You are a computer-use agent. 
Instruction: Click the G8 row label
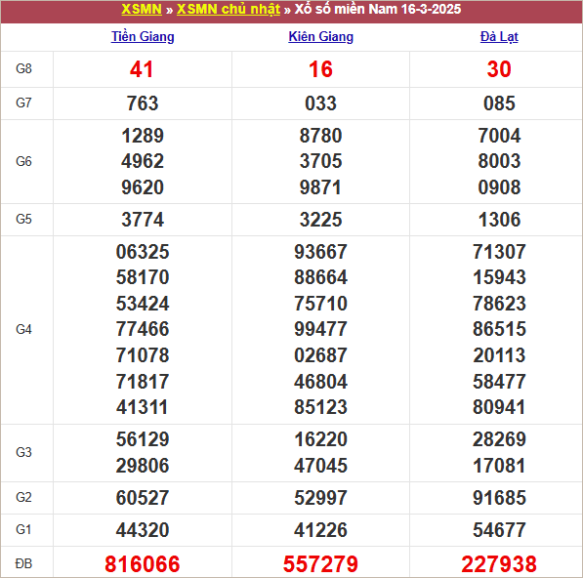23,68
